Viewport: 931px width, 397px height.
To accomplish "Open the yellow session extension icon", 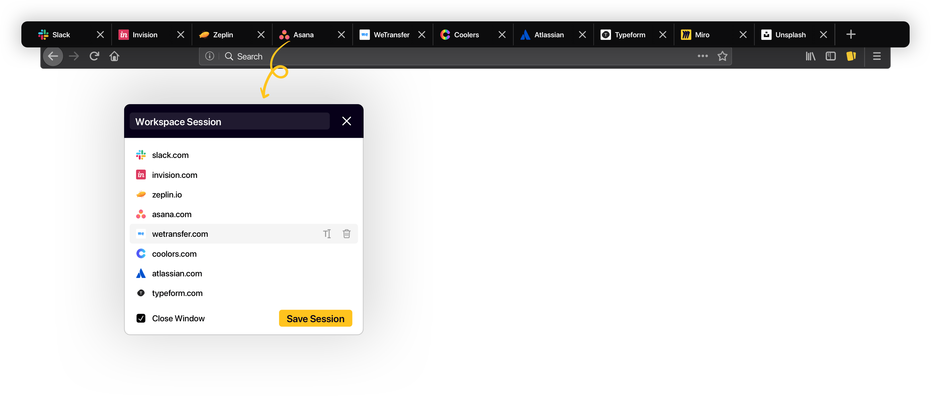I will point(851,56).
